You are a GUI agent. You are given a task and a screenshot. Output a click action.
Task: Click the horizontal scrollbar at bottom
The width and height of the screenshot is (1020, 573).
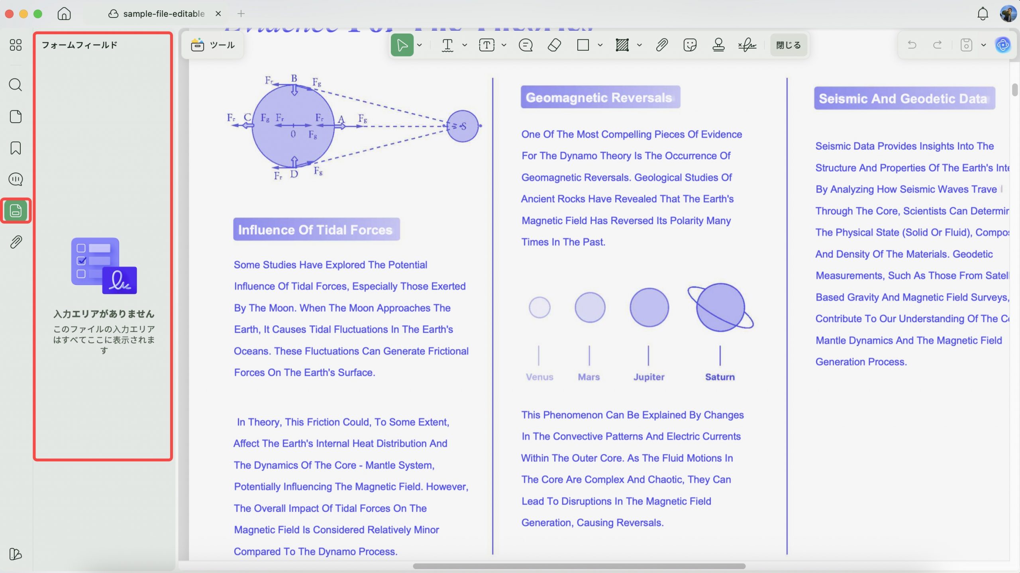(x=579, y=566)
